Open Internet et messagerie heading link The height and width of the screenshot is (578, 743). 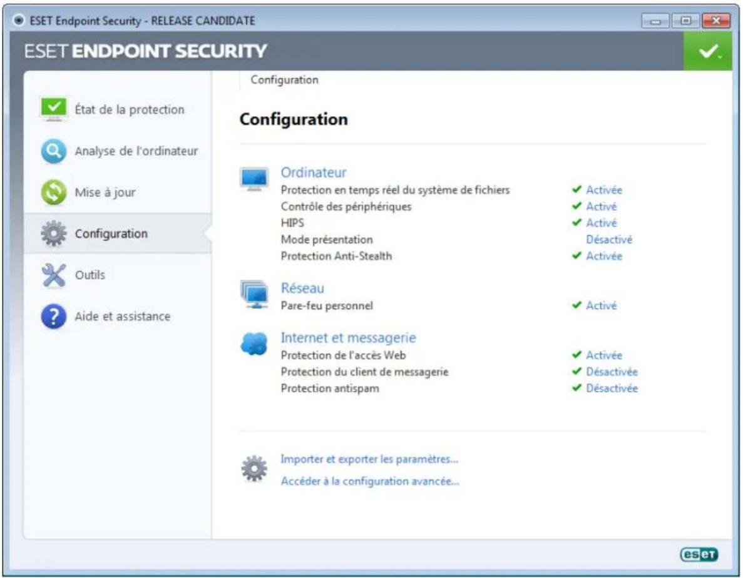(348, 338)
